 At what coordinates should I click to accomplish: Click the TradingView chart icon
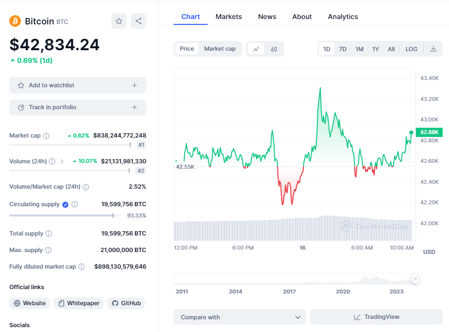click(357, 317)
